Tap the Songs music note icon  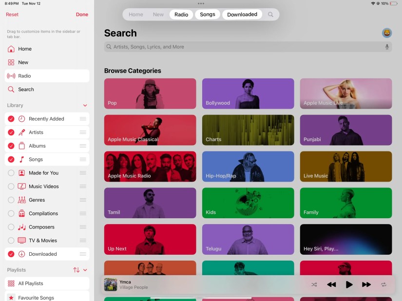click(x=22, y=159)
